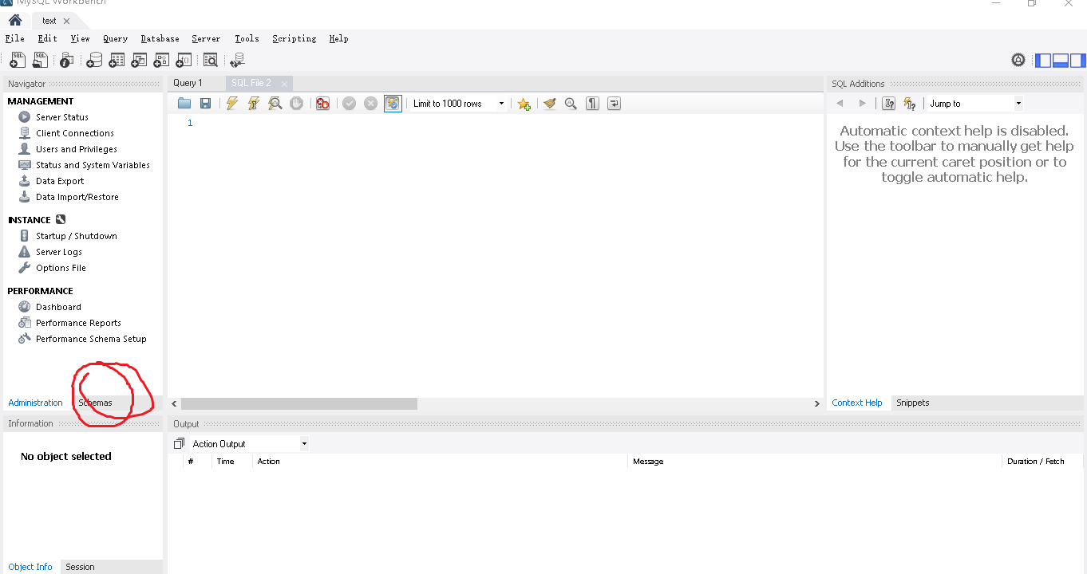The image size is (1087, 574).
Task: Click the Execute SQL script lightning icon
Action: (232, 104)
